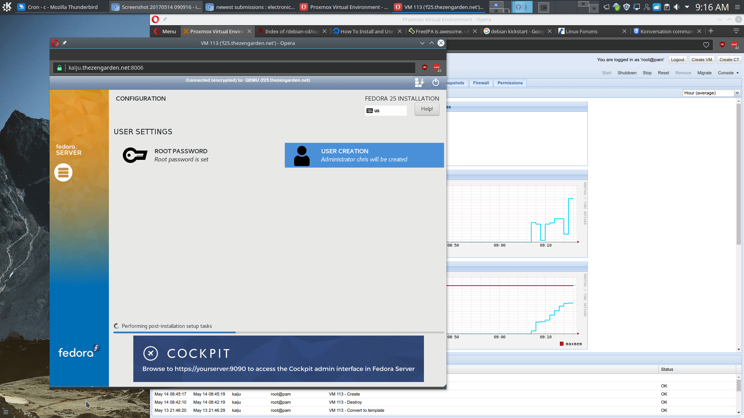The image size is (744, 418).
Task: Click the weather widget tray icon
Action: (657, 7)
